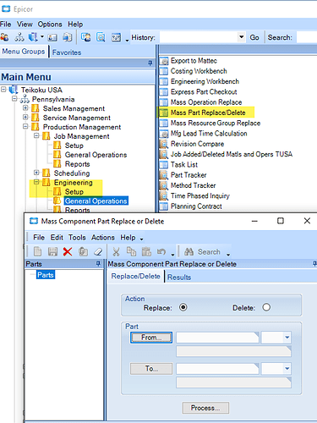Image resolution: width=317 pixels, height=423 pixels.
Task: Click the pin icon on Parts tree panel
Action: 98,264
